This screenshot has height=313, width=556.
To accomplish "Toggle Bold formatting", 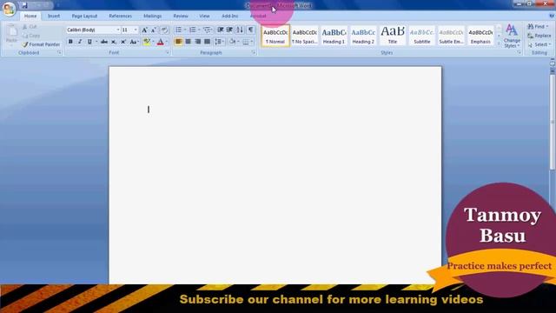I will (70, 42).
